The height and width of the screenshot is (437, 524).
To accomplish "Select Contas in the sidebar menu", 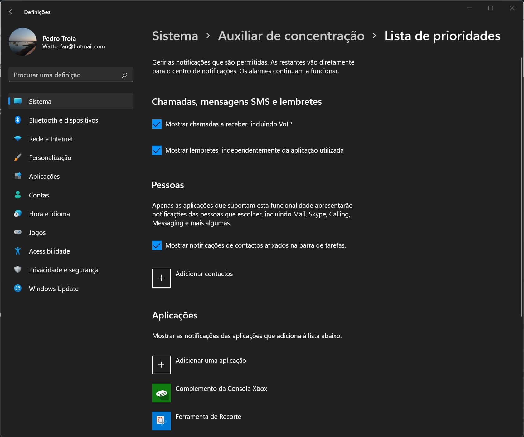I will pyautogui.click(x=39, y=195).
